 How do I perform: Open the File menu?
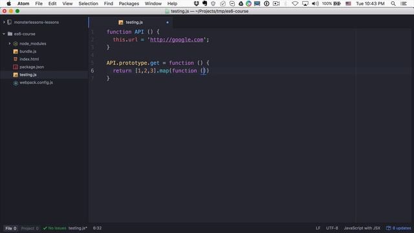(39, 3)
